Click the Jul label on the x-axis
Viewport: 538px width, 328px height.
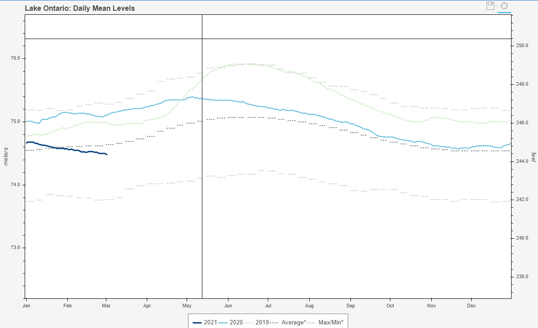point(268,306)
